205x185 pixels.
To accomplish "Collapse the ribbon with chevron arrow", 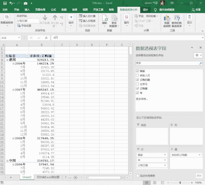I will 202,31.
